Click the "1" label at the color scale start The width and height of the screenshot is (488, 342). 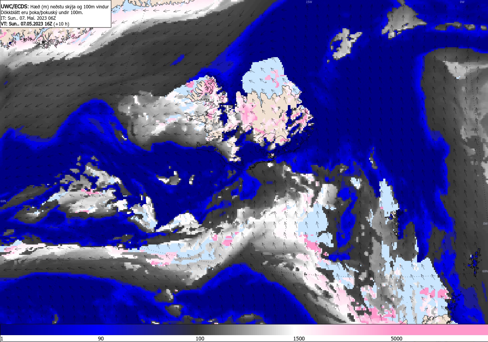[x=2, y=339]
